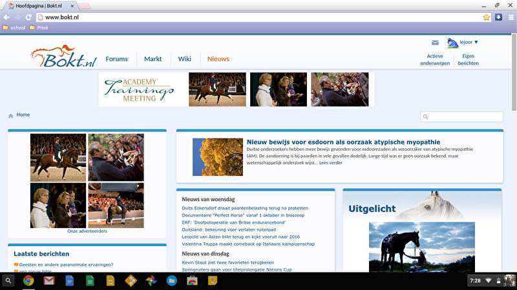Go to Actieve onderwerpen
Viewport: 517px width, 290px height.
(x=435, y=59)
